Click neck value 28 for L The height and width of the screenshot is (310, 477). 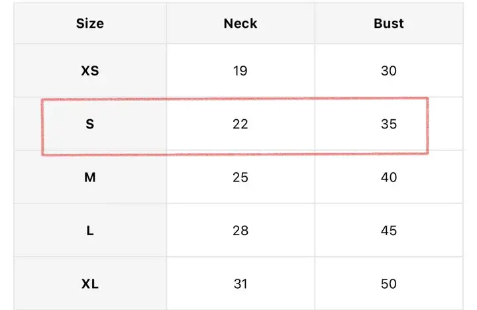tap(240, 231)
